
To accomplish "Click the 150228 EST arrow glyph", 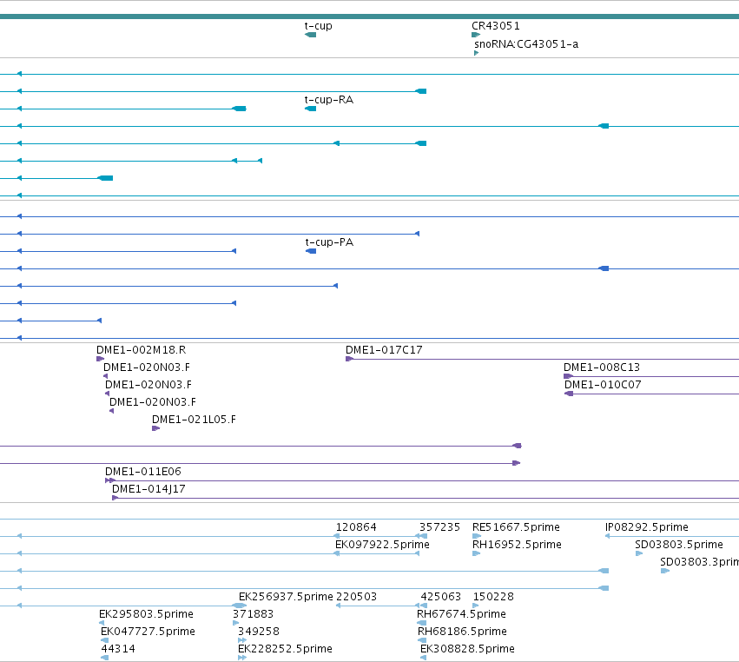I will pyautogui.click(x=476, y=606).
